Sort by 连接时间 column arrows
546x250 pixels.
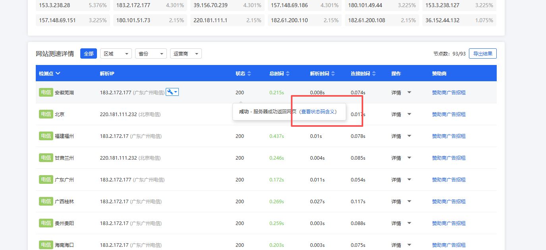pos(374,74)
